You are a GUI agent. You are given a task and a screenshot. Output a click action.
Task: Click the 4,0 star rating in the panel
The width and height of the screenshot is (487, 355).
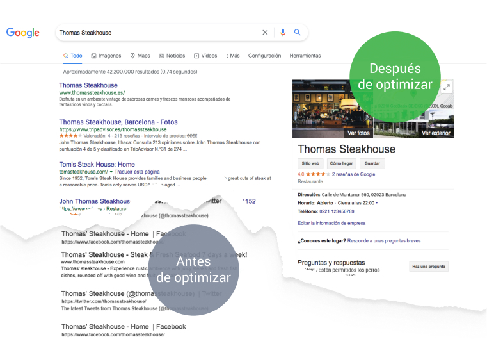[x=314, y=174]
